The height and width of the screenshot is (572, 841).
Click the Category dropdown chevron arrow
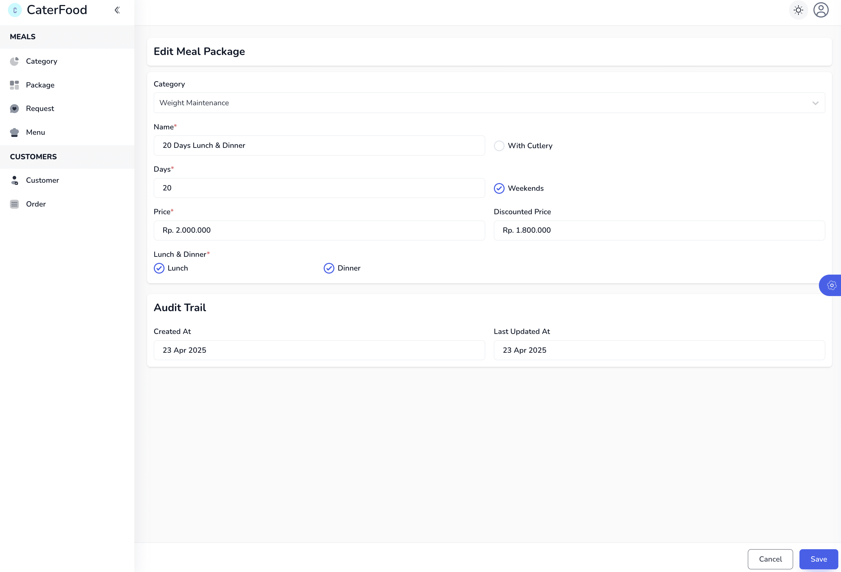click(815, 103)
